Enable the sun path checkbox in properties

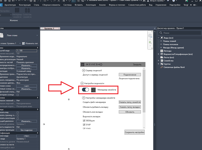(18, 95)
